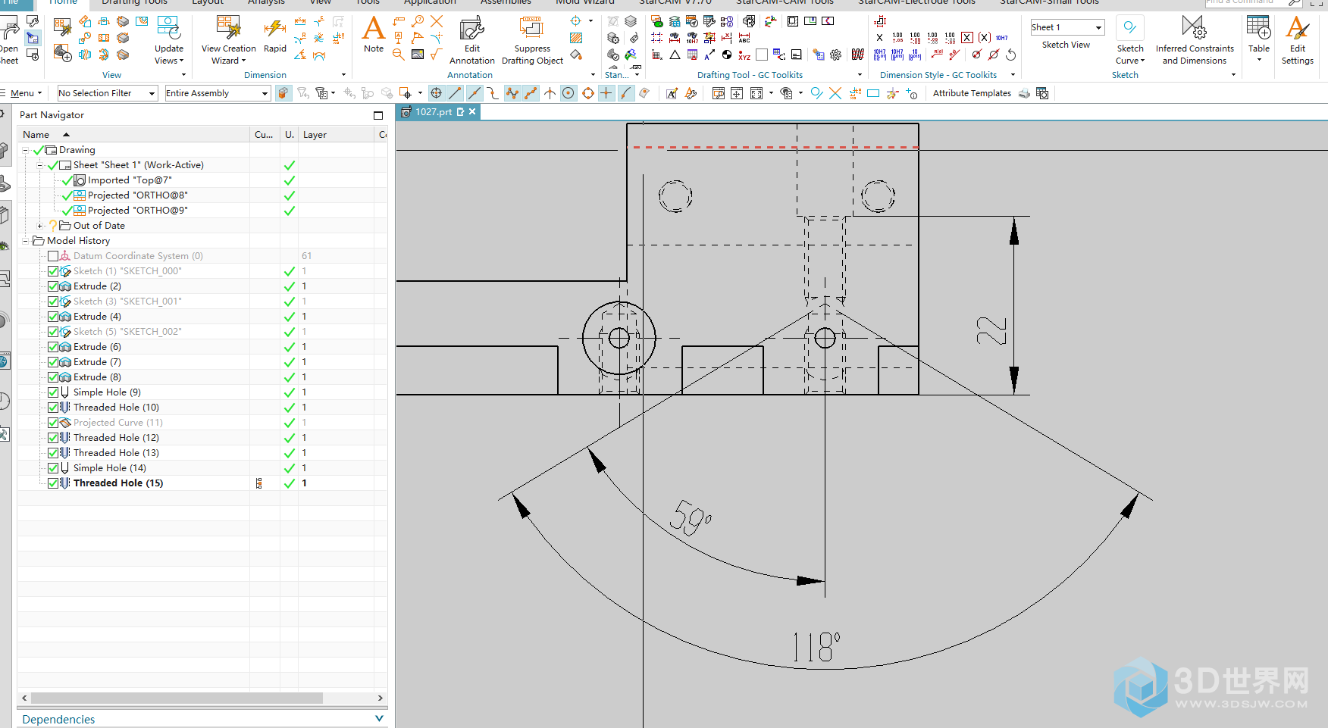Open the Menu button
The height and width of the screenshot is (728, 1328).
(23, 93)
